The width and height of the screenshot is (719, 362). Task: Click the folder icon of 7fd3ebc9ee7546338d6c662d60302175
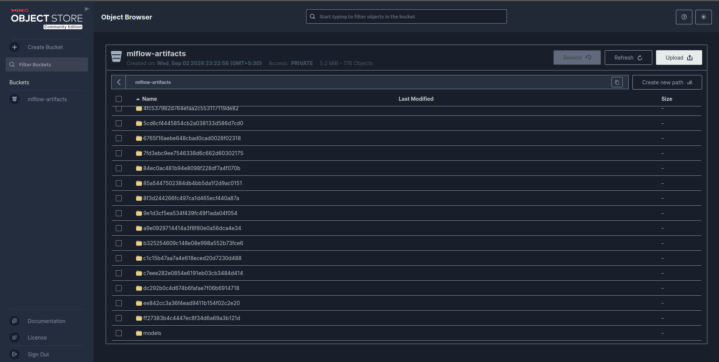[139, 153]
